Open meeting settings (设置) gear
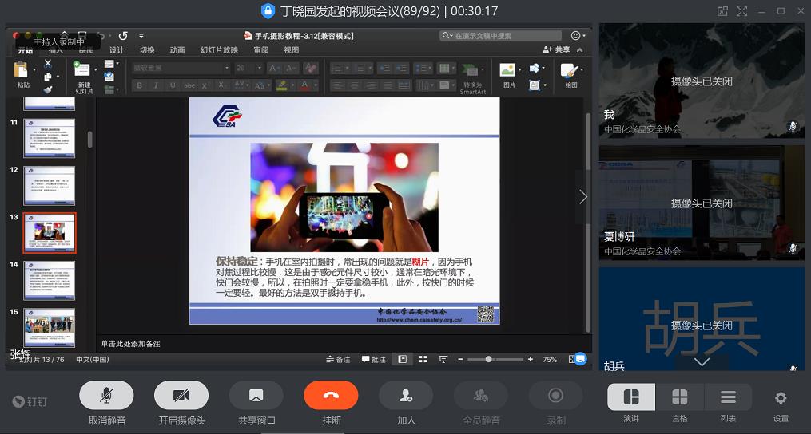The height and width of the screenshot is (434, 811). 781,398
